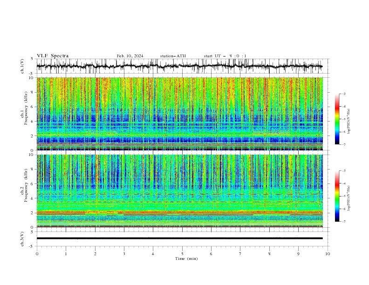Click the "-7" tick on the ch.2 colorbar
369x285 pixels.
click(x=343, y=221)
